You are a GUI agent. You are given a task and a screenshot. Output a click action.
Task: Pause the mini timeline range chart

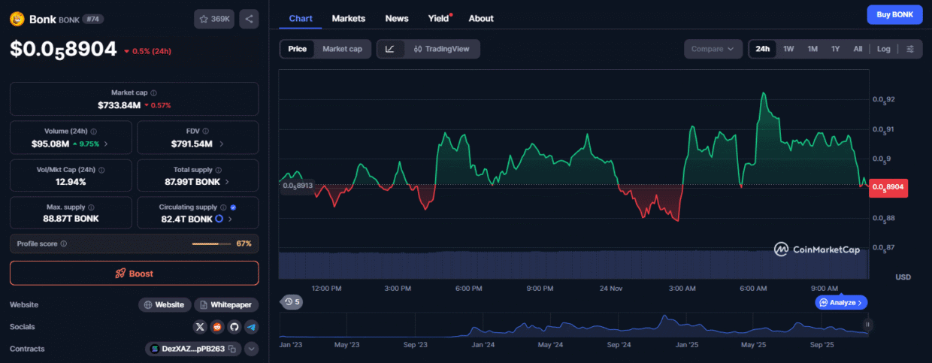click(867, 325)
